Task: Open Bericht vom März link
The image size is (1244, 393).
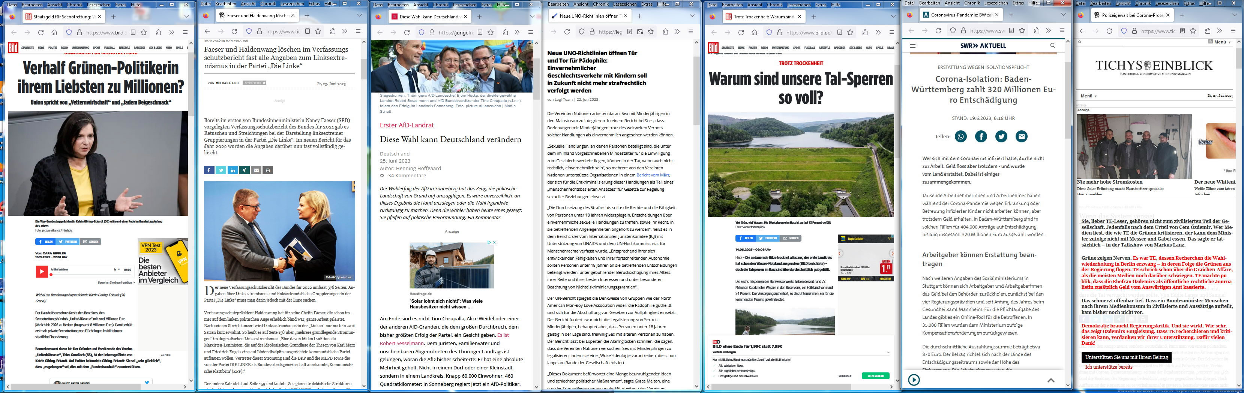Action: pos(653,175)
